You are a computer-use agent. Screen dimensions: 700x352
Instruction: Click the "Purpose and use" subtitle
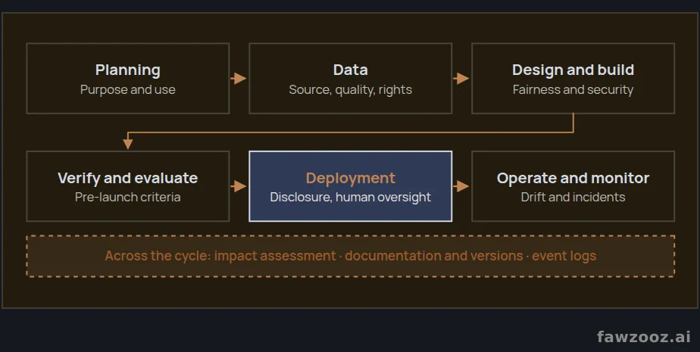pyautogui.click(x=128, y=89)
